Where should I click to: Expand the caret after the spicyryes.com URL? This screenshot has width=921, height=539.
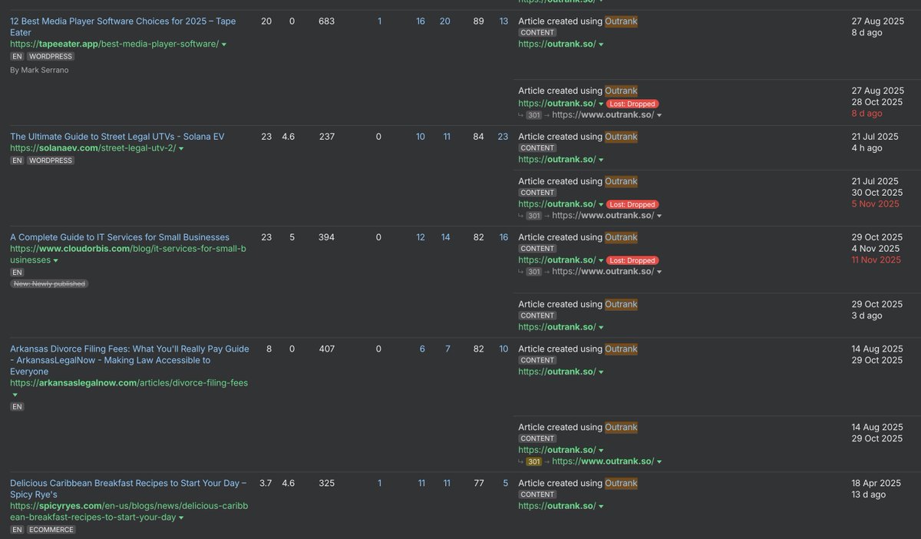[x=181, y=518]
